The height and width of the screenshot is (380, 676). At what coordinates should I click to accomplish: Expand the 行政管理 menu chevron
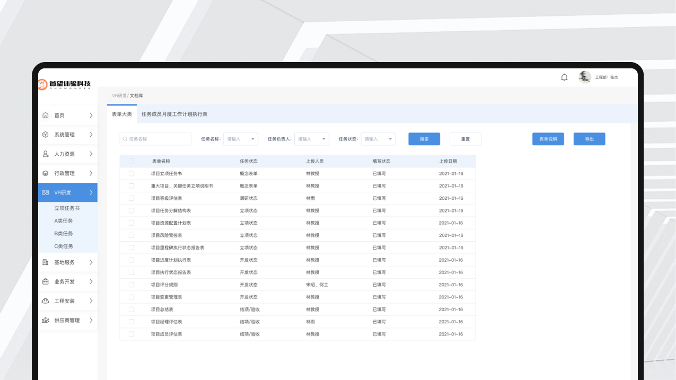tap(91, 173)
